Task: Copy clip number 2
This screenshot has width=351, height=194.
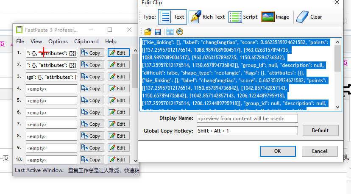Action: point(92,65)
